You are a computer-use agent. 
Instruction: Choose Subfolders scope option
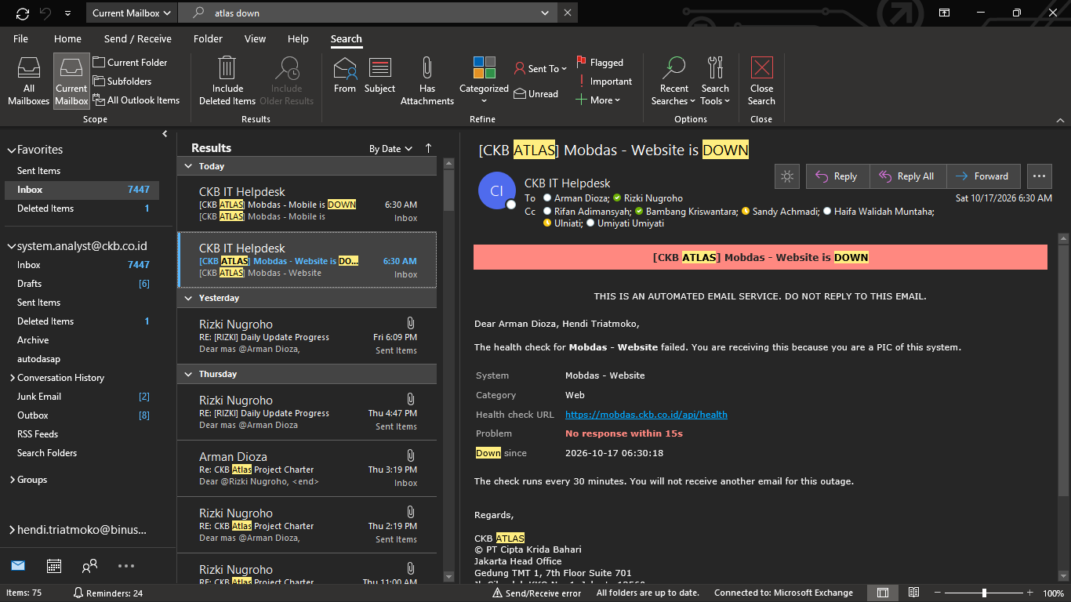(122, 82)
